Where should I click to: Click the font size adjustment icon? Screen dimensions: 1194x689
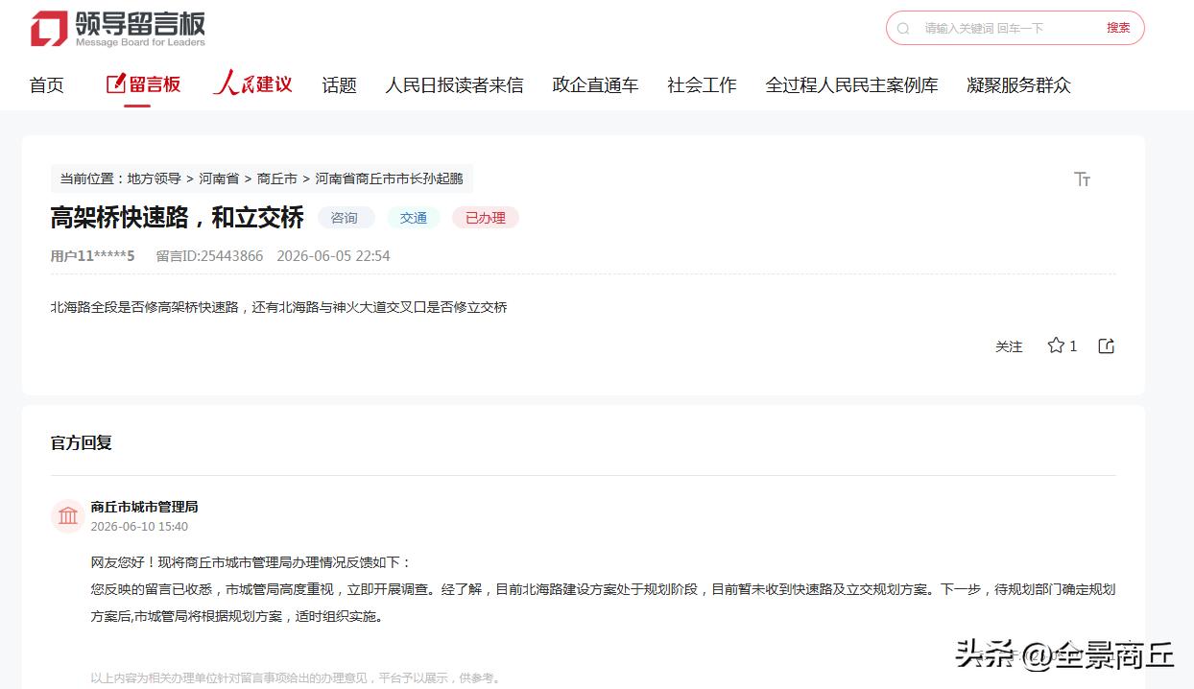[1083, 179]
